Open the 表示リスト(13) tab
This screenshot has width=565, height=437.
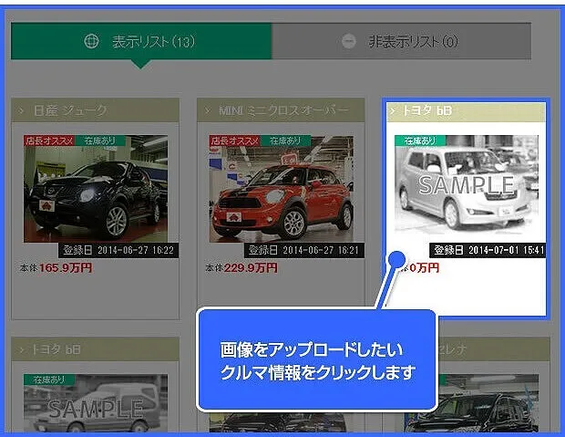coord(141,41)
